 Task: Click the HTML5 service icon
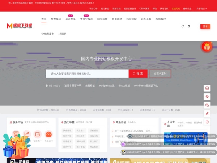pyautogui.click(x=16, y=134)
